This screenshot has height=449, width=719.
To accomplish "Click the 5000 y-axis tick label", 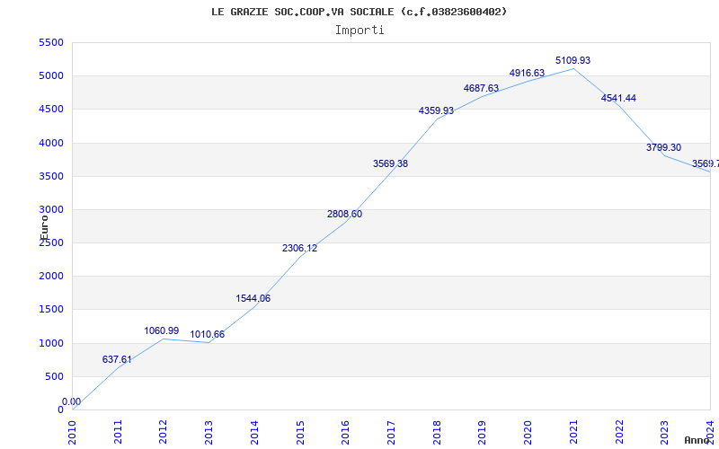I will click(x=51, y=76).
